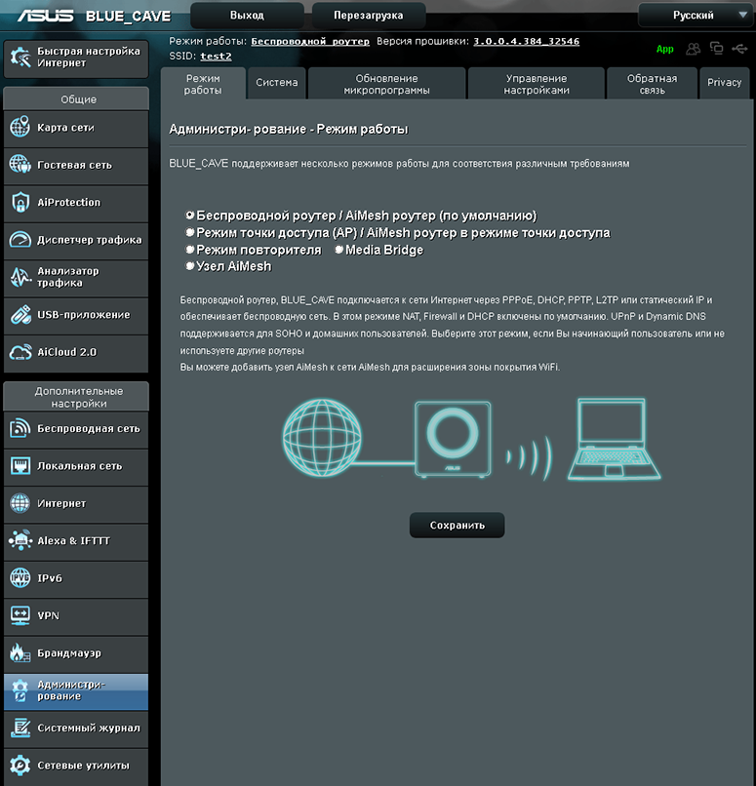Click the network clients monitor icon in header

[716, 48]
